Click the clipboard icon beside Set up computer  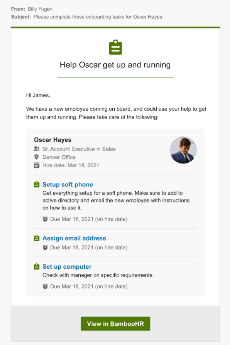37,266
